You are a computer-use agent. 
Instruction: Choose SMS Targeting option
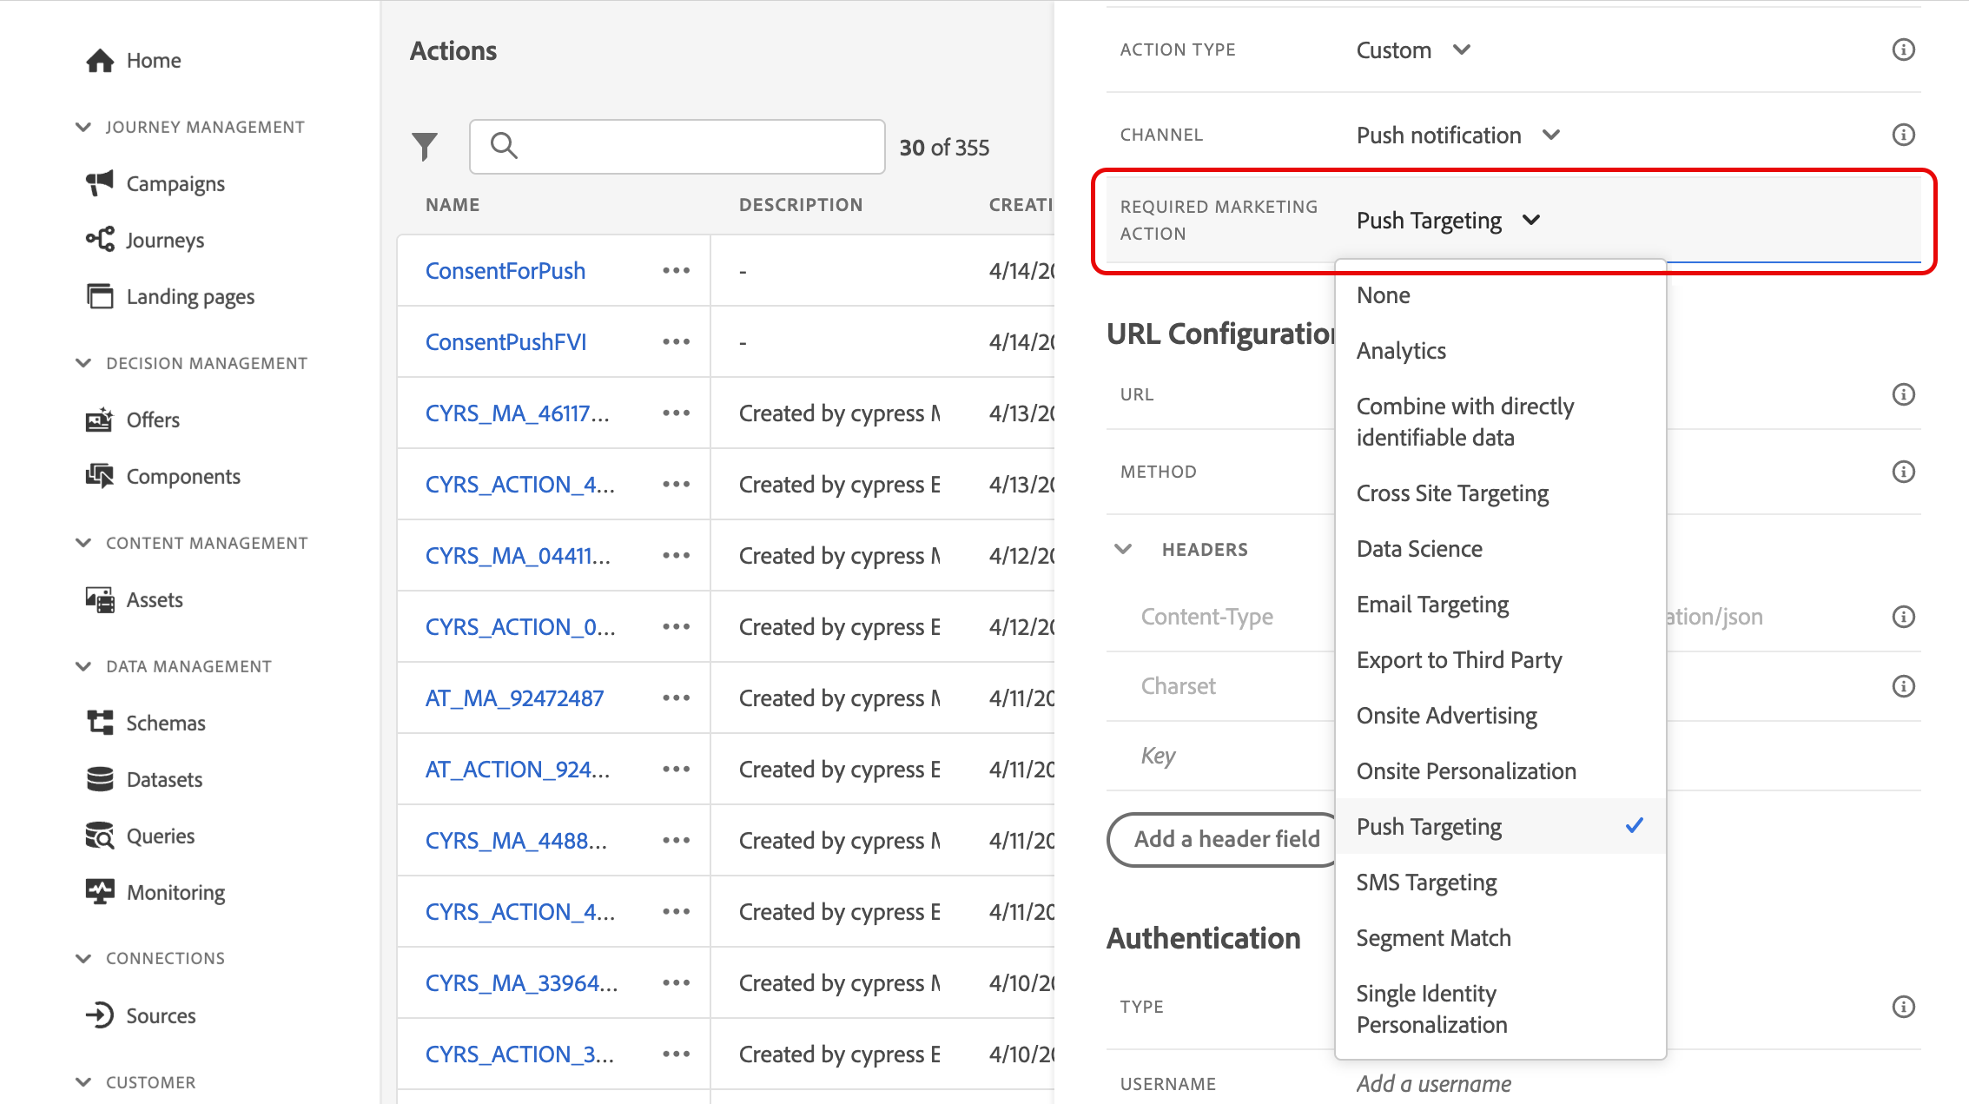[1426, 883]
